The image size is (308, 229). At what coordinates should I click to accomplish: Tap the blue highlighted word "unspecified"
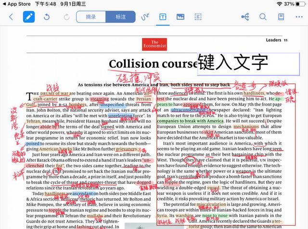112,105
